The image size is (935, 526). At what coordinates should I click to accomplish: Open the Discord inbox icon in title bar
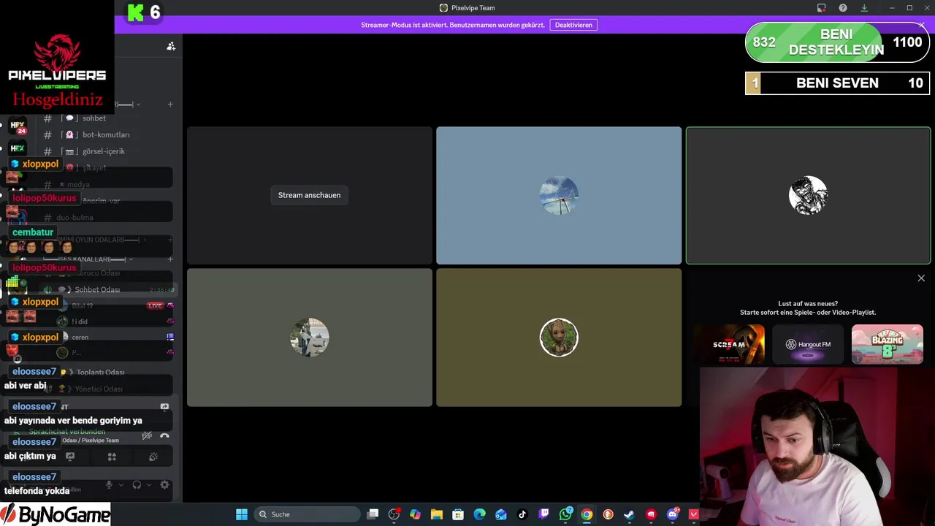pos(822,8)
